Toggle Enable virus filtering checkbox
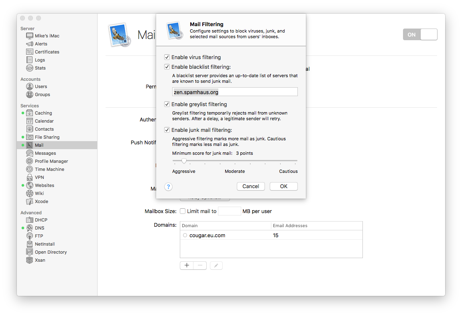The width and height of the screenshot is (462, 316). (167, 57)
